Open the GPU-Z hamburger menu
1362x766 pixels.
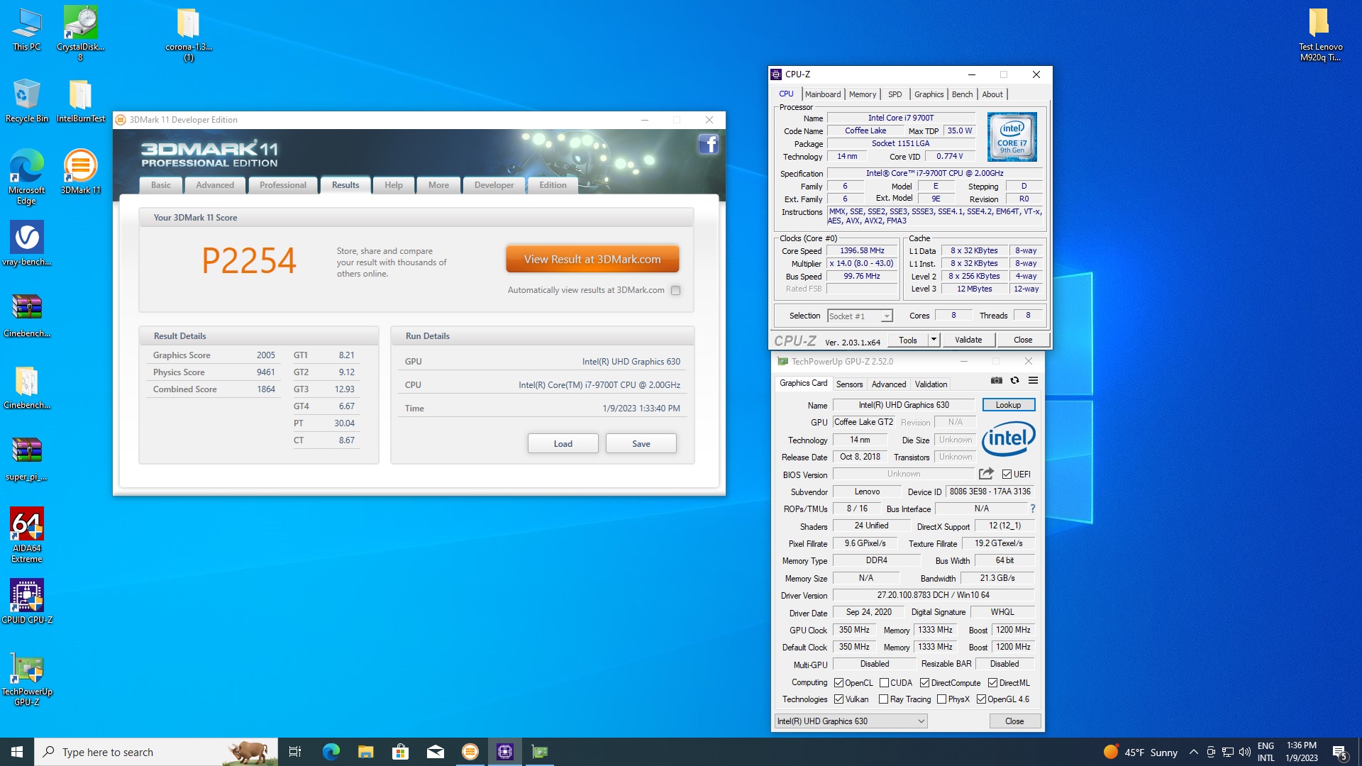pos(1033,381)
